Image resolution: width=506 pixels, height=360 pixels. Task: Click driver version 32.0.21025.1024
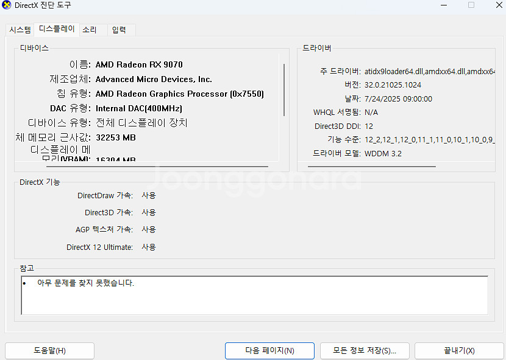[x=393, y=85]
